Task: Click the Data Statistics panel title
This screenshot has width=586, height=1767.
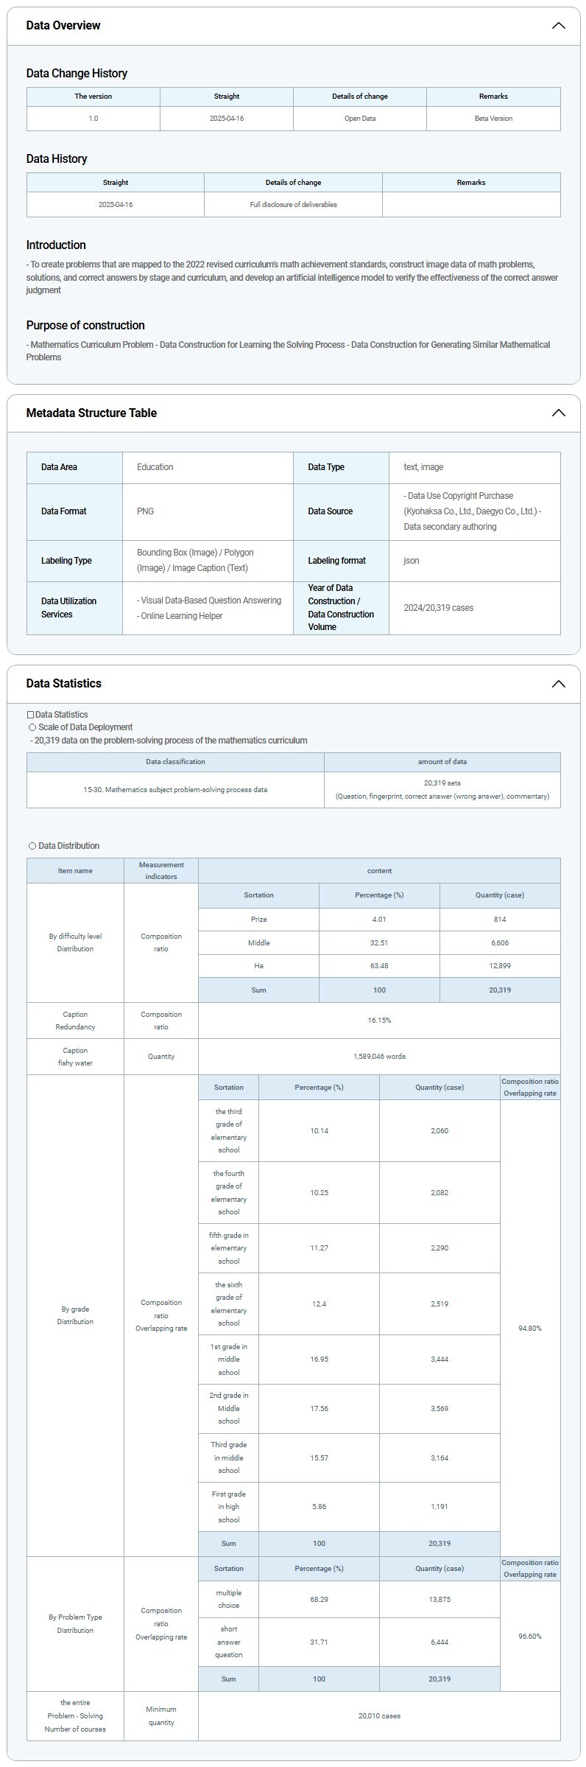Action: pos(63,683)
